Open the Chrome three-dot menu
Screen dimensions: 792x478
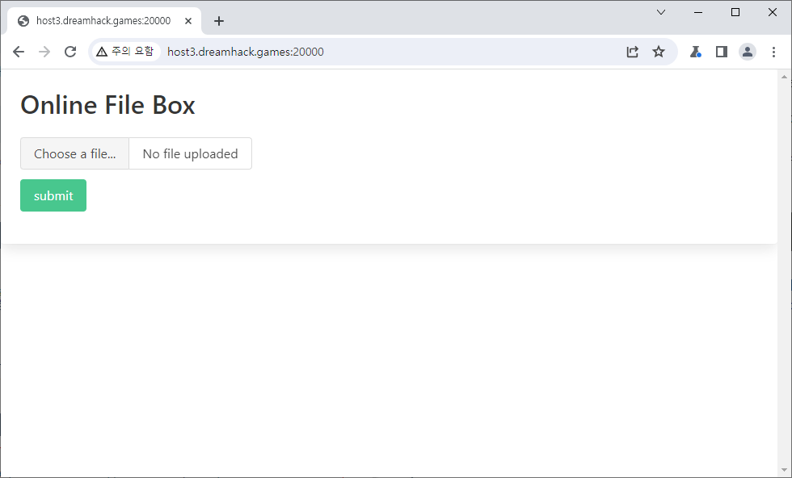pyautogui.click(x=773, y=52)
